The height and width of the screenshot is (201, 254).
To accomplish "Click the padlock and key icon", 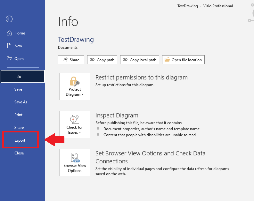I will (x=75, y=81).
